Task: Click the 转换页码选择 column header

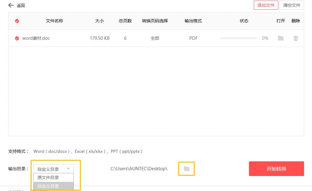Action: tap(155, 21)
